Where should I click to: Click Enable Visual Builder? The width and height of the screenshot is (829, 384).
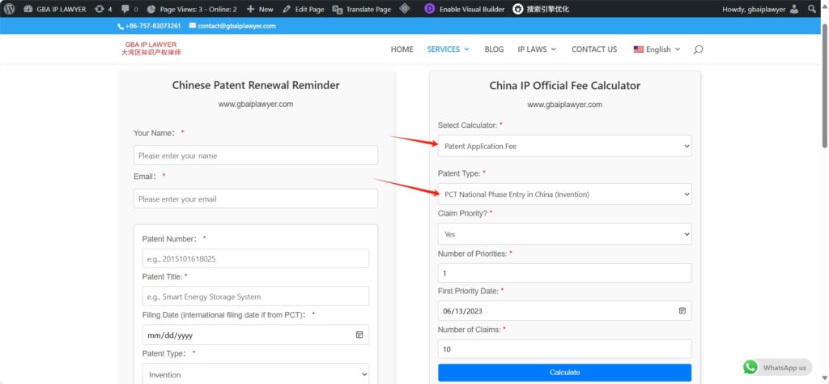coord(472,9)
